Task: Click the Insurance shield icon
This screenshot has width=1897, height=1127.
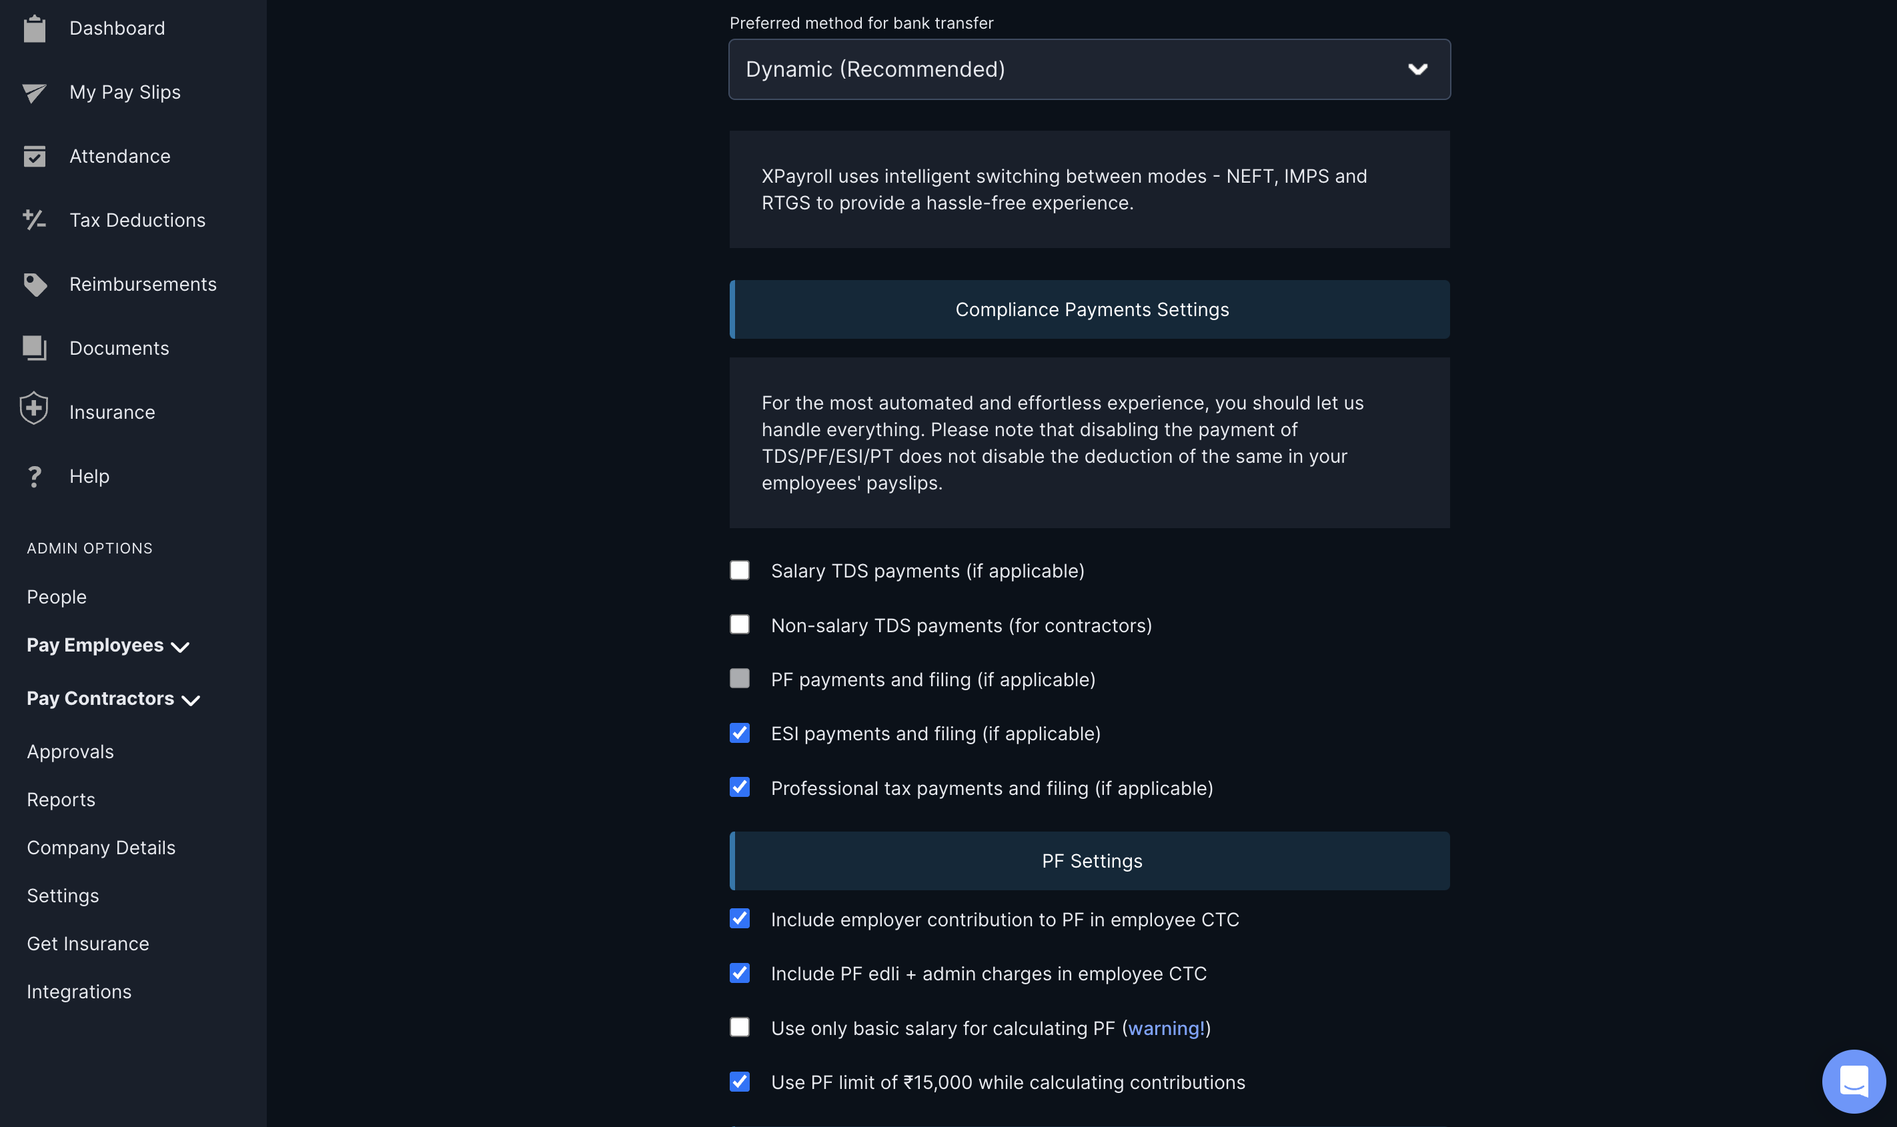Action: click(x=33, y=412)
